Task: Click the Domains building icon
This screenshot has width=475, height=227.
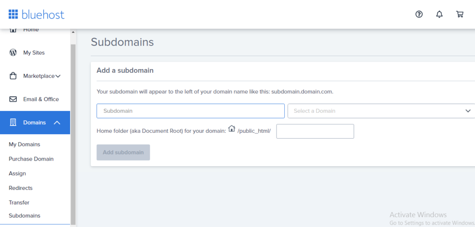Action: (13, 123)
